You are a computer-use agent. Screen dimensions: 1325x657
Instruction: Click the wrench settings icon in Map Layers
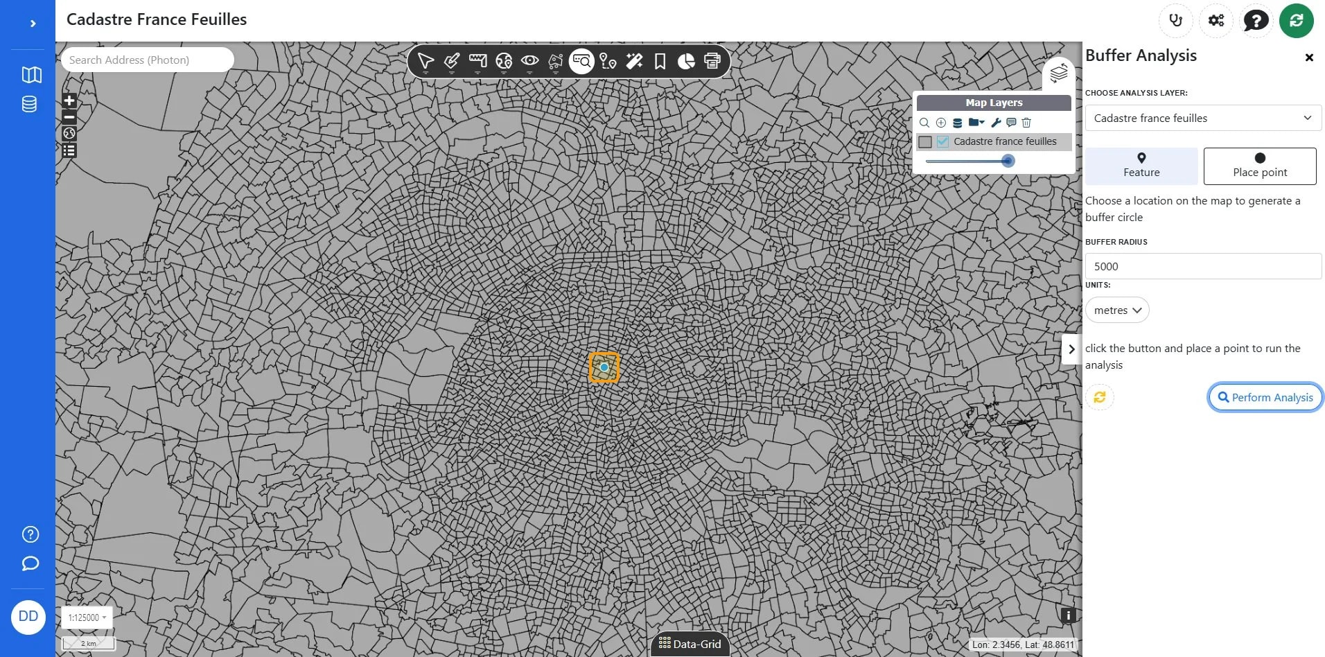click(x=996, y=123)
